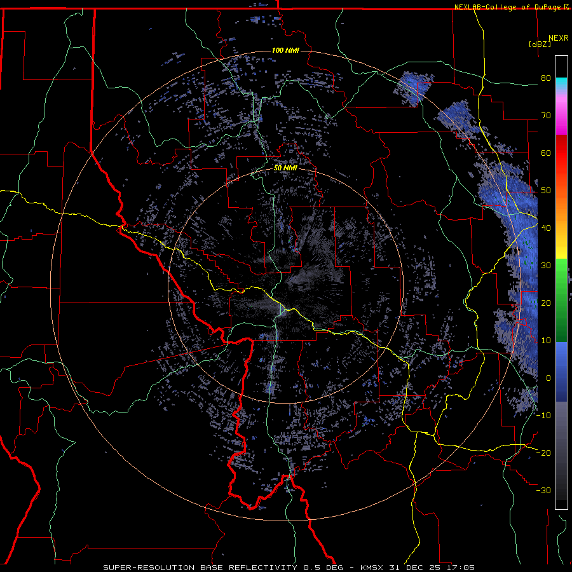
Task: Click the -30 dBZ scale value
Action: pos(543,491)
